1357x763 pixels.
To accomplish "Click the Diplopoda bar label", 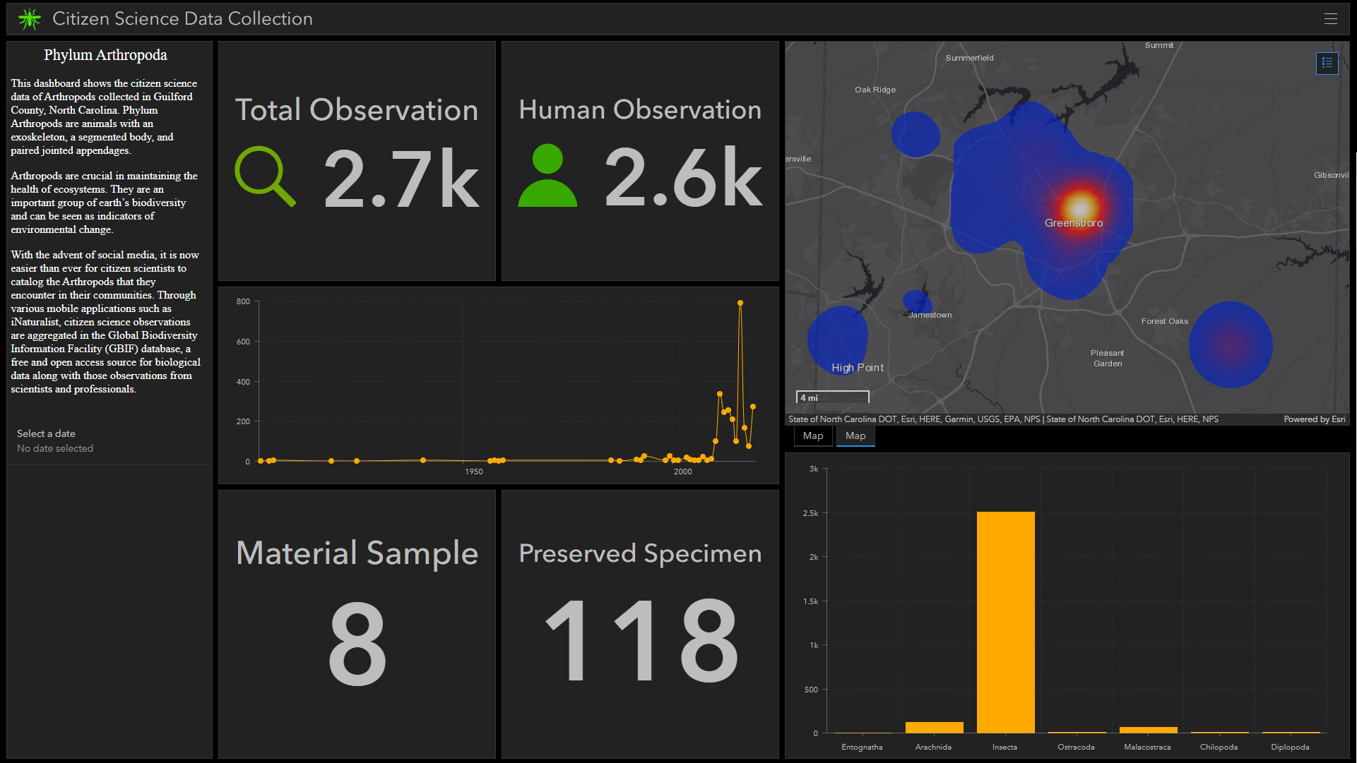I will tap(1290, 747).
